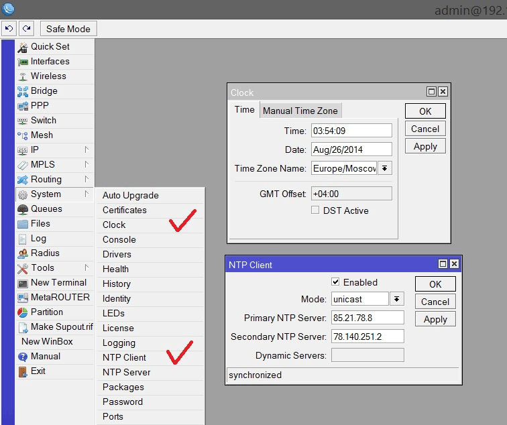Screen dimensions: 507x425
Task: Open the NTP Mode dropdown arrow
Action: (397, 299)
